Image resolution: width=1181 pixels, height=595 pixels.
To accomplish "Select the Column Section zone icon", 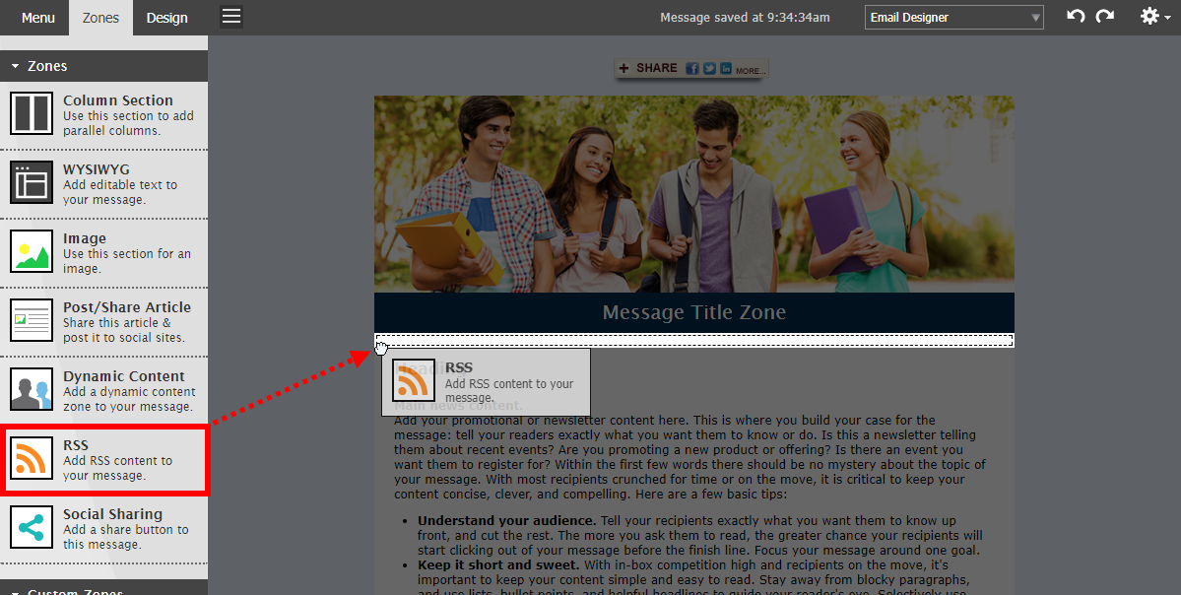I will (32, 113).
